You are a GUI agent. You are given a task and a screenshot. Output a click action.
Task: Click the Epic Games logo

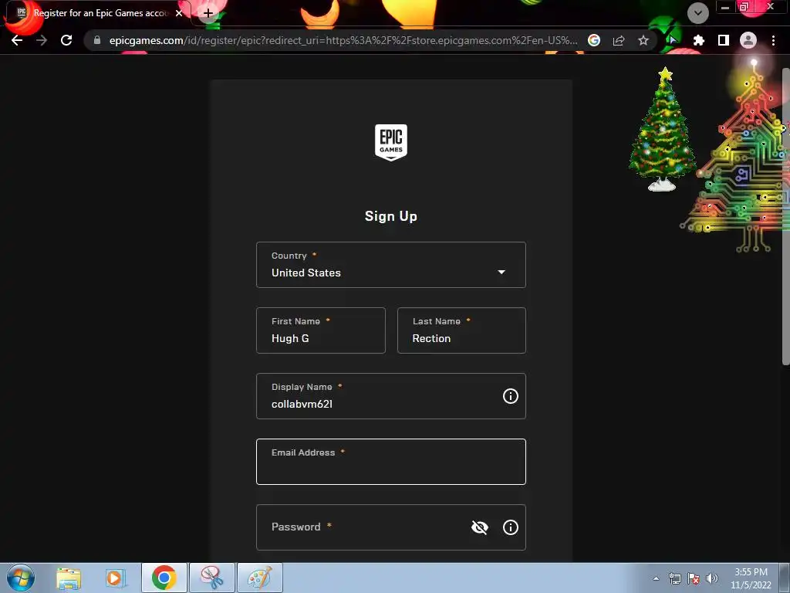391,142
